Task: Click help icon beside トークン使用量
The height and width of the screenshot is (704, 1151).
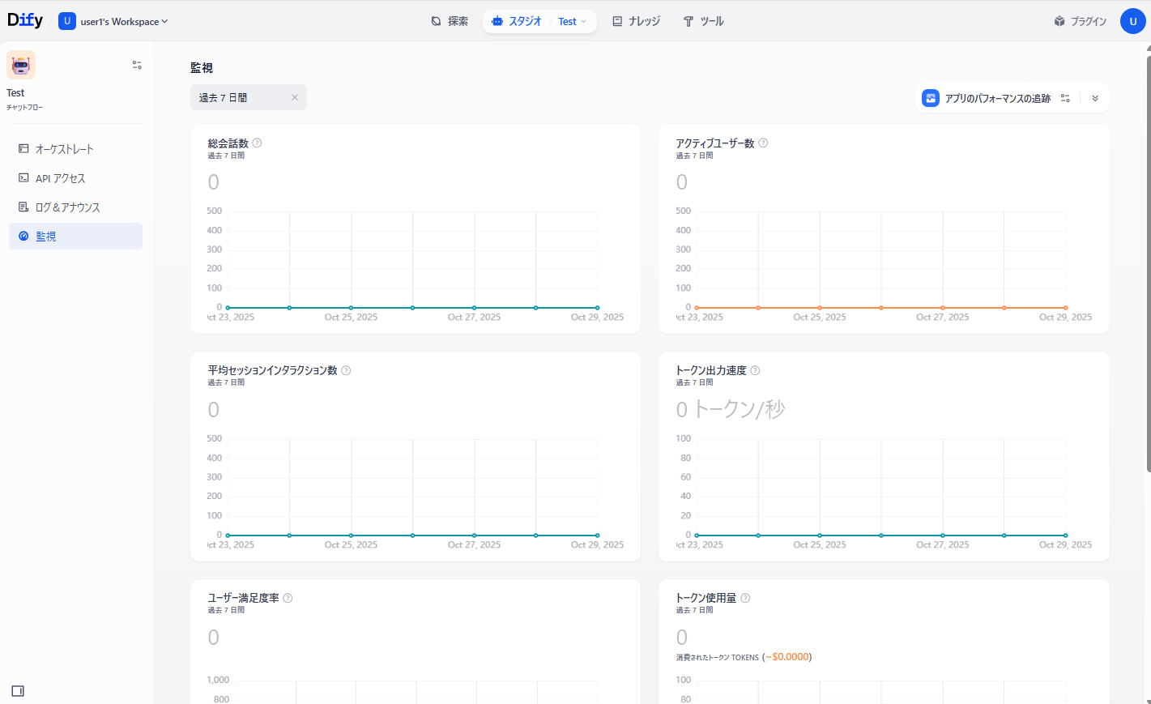Action: pyautogui.click(x=745, y=598)
